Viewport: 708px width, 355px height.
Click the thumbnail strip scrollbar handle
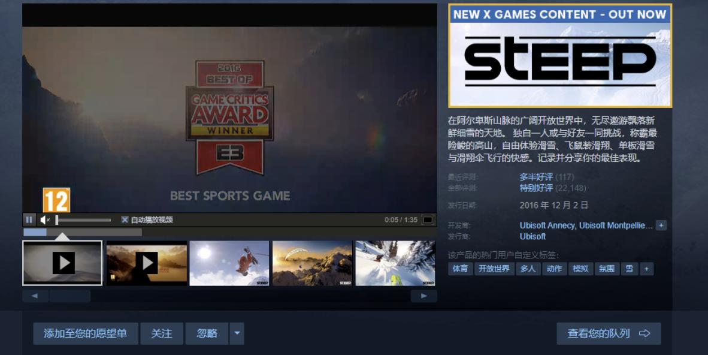[70, 296]
